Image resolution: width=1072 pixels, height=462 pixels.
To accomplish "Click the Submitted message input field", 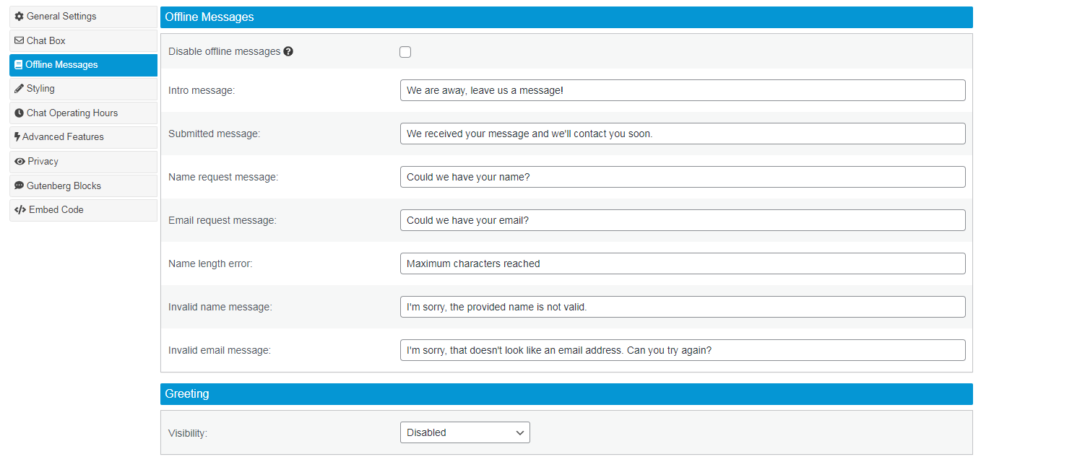I will pyautogui.click(x=682, y=134).
